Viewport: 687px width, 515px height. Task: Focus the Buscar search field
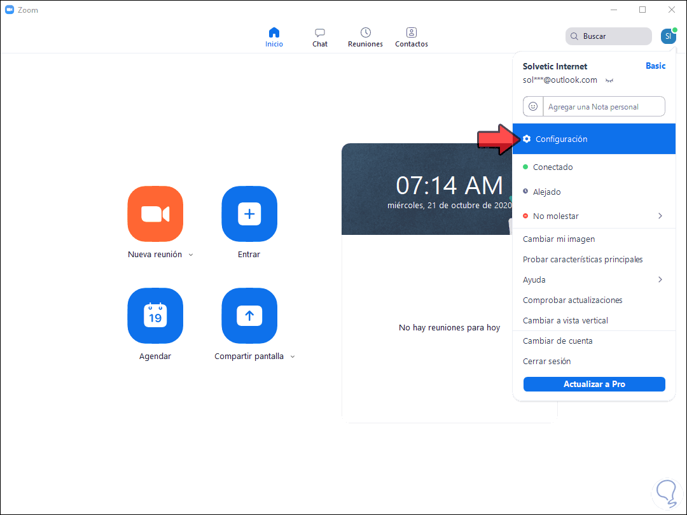[x=609, y=36]
